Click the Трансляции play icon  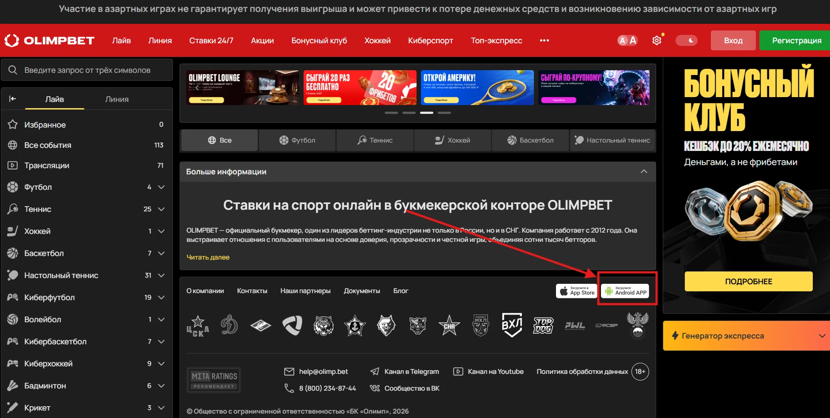[13, 165]
